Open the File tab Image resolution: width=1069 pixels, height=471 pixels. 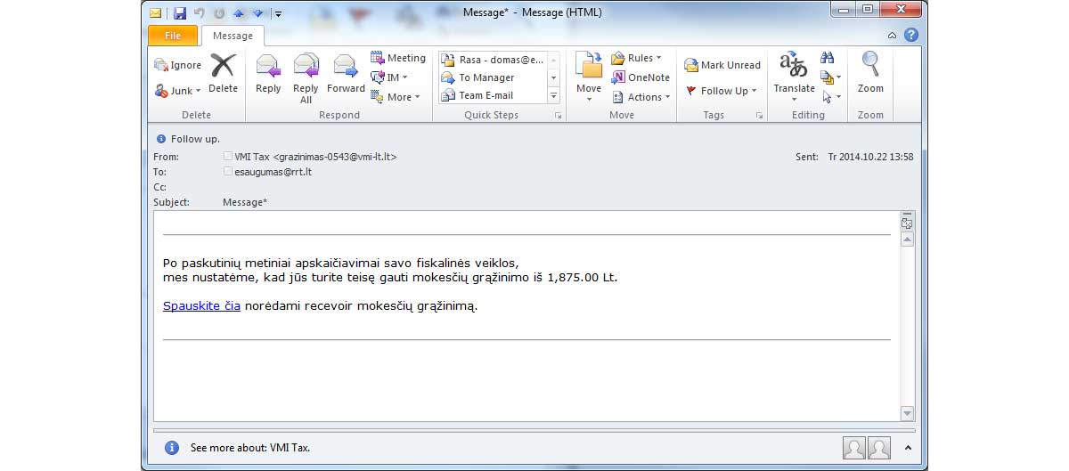(173, 36)
